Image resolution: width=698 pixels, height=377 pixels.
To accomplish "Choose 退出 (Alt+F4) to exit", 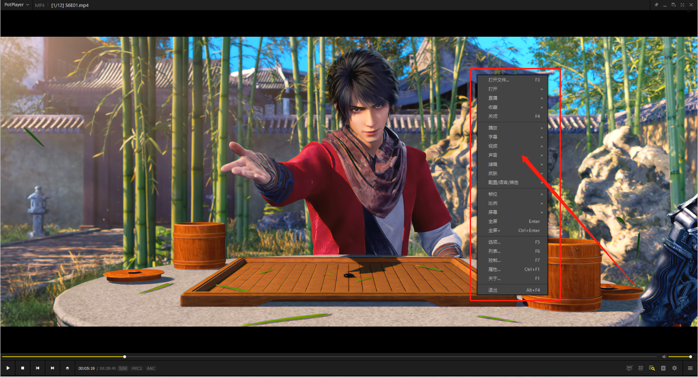I will [x=512, y=290].
